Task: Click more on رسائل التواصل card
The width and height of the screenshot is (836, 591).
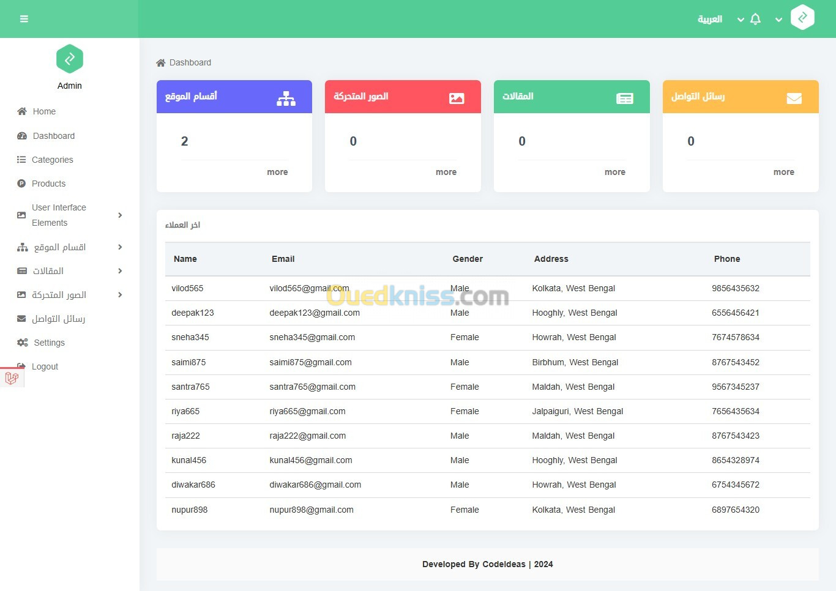Action: (x=784, y=172)
